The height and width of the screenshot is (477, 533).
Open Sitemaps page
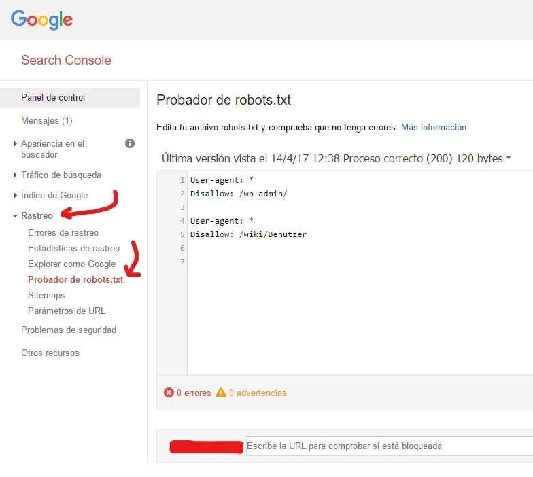click(46, 295)
